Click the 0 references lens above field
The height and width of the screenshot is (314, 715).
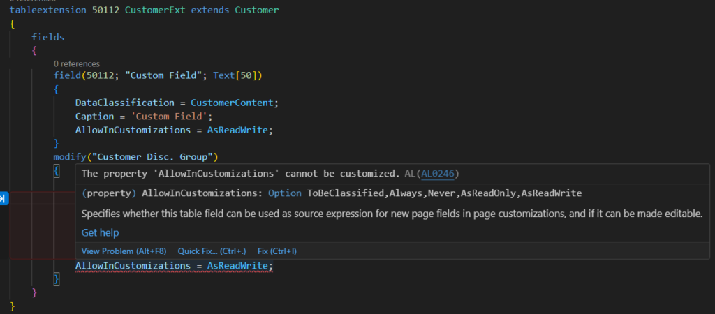point(76,63)
